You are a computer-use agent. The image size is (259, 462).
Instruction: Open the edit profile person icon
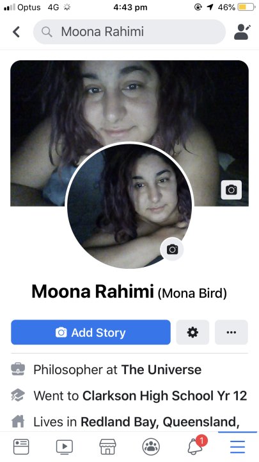[x=242, y=31]
